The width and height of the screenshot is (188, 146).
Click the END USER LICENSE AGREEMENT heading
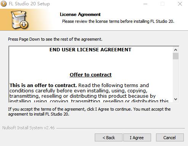(90, 50)
